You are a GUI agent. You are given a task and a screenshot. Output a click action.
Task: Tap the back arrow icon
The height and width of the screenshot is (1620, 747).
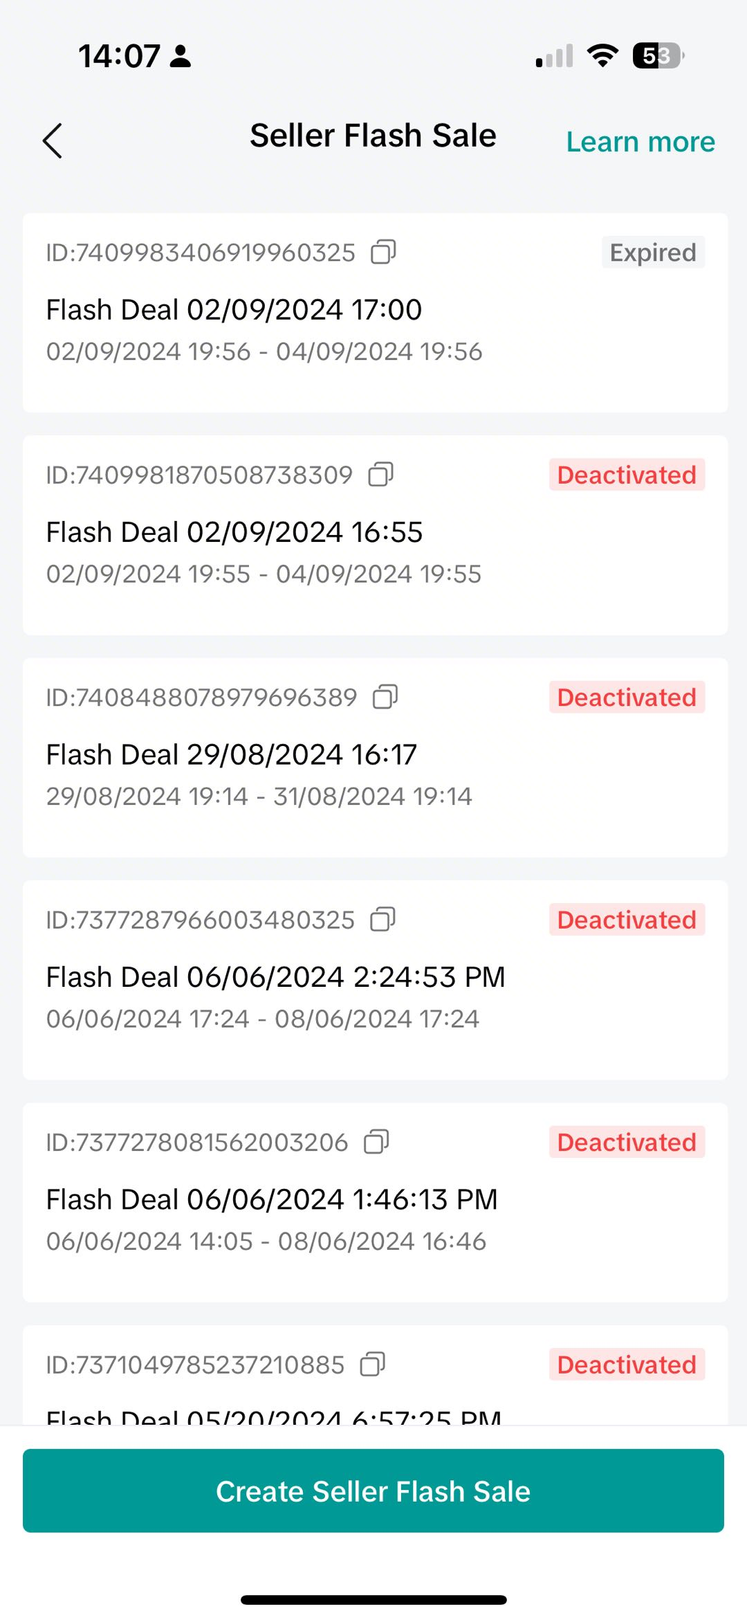coord(53,141)
